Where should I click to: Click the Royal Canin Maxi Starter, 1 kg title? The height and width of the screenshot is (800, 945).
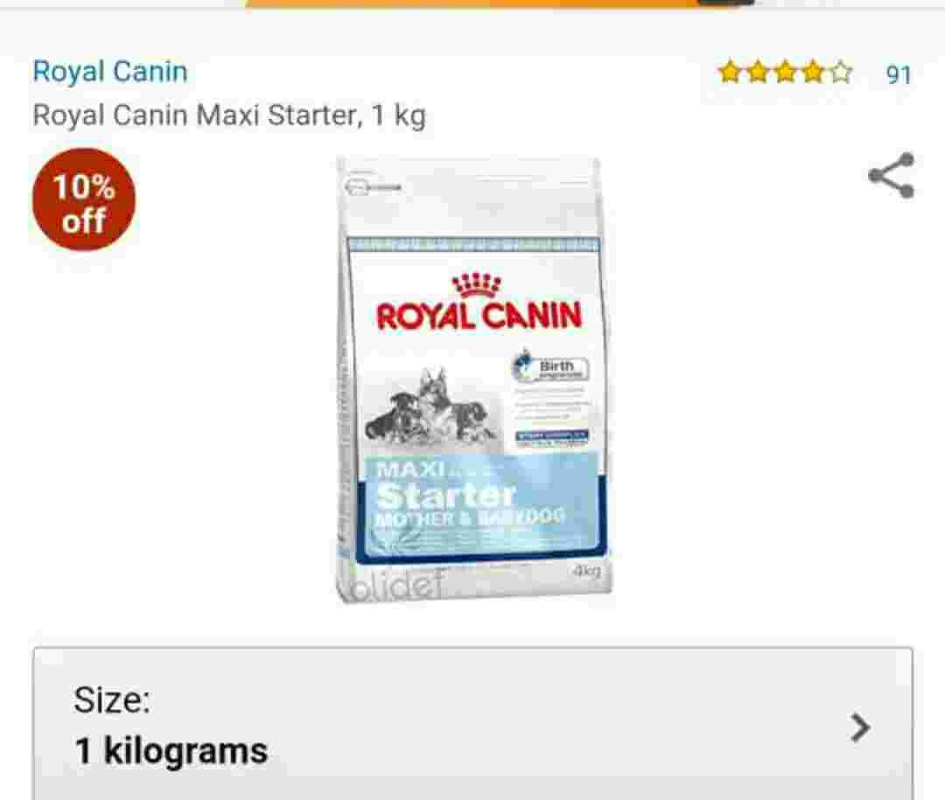point(229,115)
